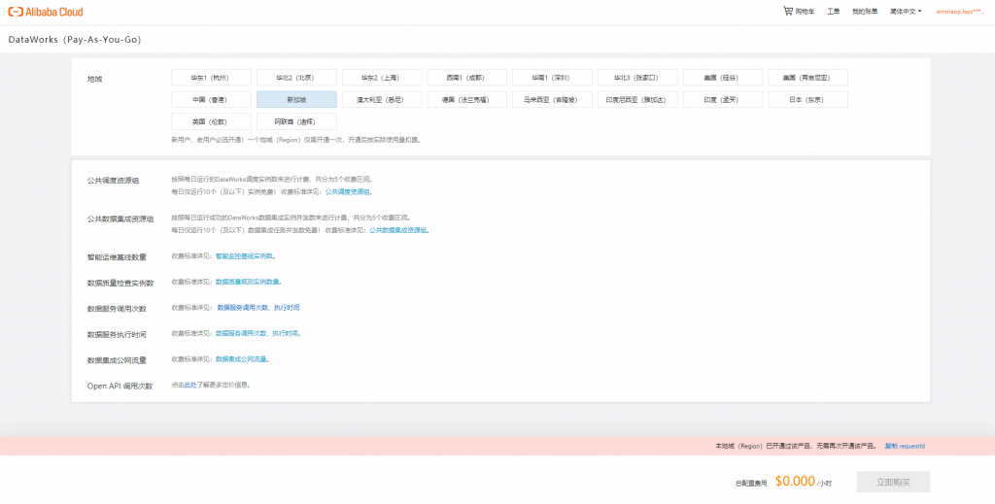
Task: Select region 德国（法兰克福）
Action: click(x=467, y=99)
